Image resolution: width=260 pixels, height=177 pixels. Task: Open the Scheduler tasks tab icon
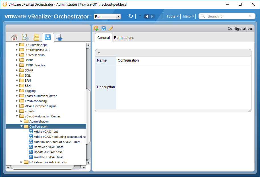click(x=25, y=37)
